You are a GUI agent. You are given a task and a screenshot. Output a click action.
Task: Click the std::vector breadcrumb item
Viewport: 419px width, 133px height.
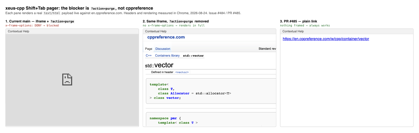point(193,56)
